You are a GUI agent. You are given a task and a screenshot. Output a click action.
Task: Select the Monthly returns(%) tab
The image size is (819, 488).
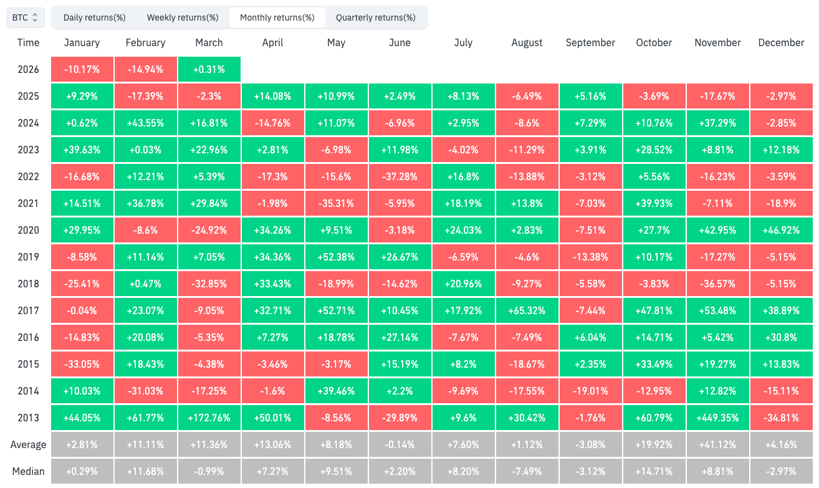click(277, 17)
